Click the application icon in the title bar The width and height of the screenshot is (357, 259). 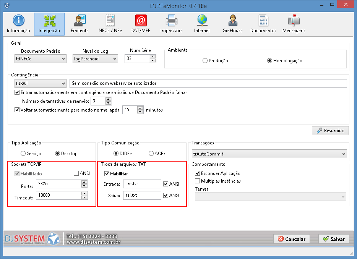point(7,5)
